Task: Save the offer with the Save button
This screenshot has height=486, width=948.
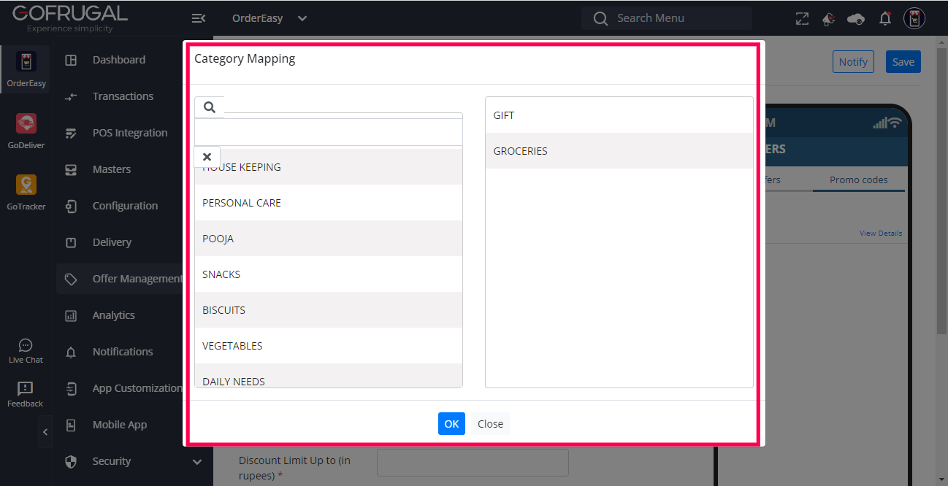Action: (x=903, y=62)
